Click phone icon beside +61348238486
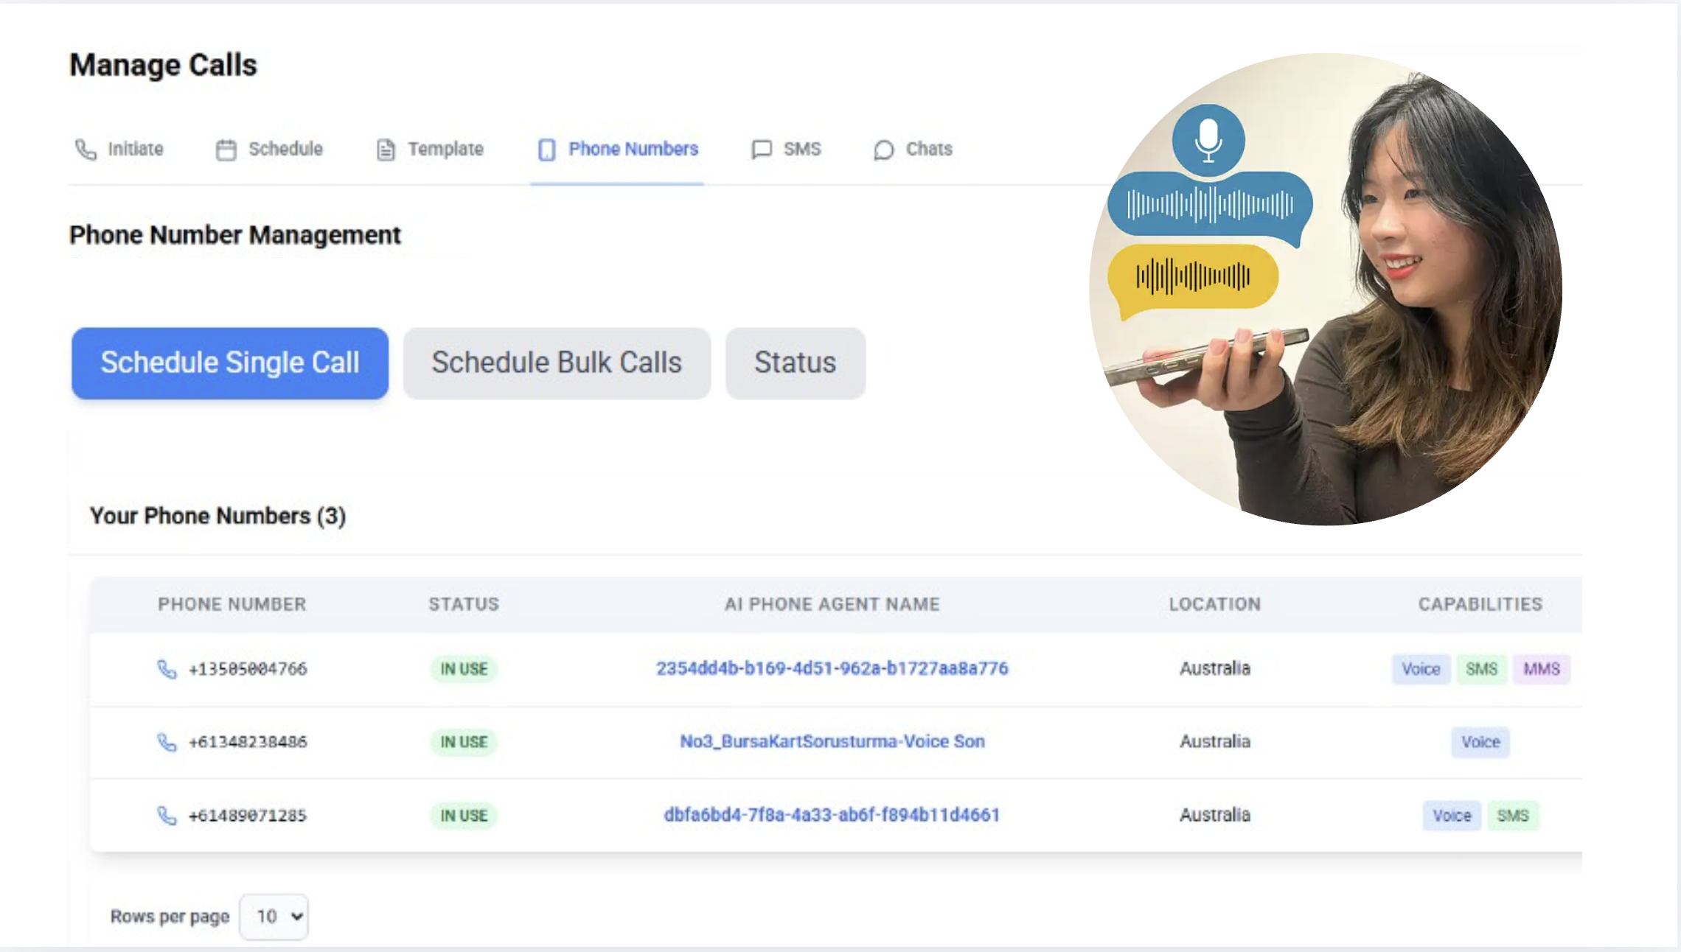This screenshot has height=952, width=1681. [x=167, y=742]
